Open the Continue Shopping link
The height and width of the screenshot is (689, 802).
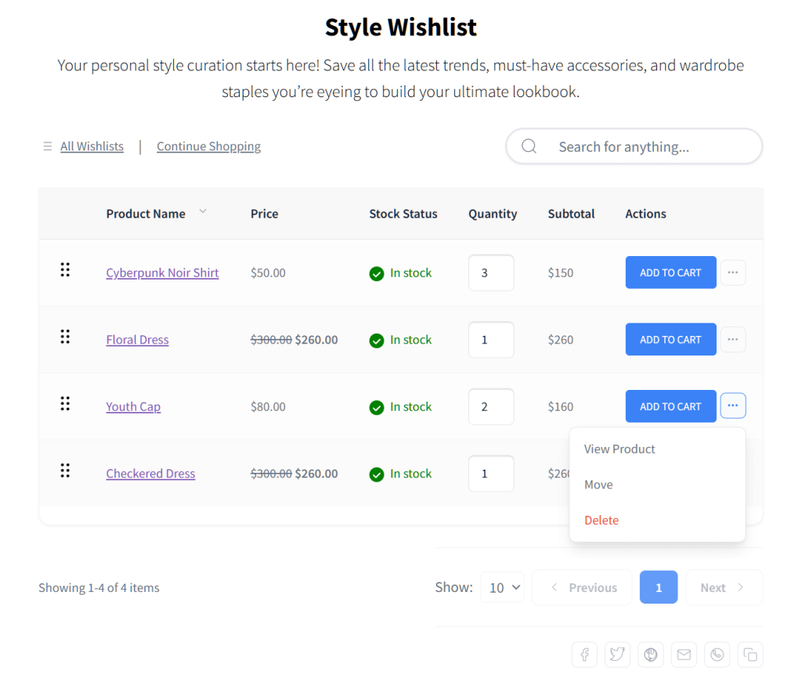(208, 146)
